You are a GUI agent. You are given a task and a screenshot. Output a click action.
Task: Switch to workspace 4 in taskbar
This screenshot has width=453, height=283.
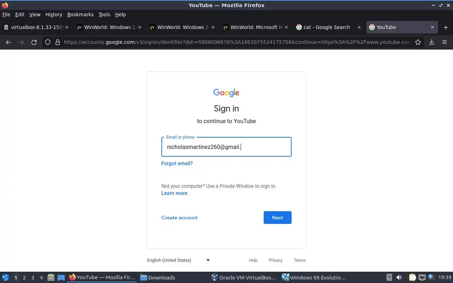pos(41,278)
